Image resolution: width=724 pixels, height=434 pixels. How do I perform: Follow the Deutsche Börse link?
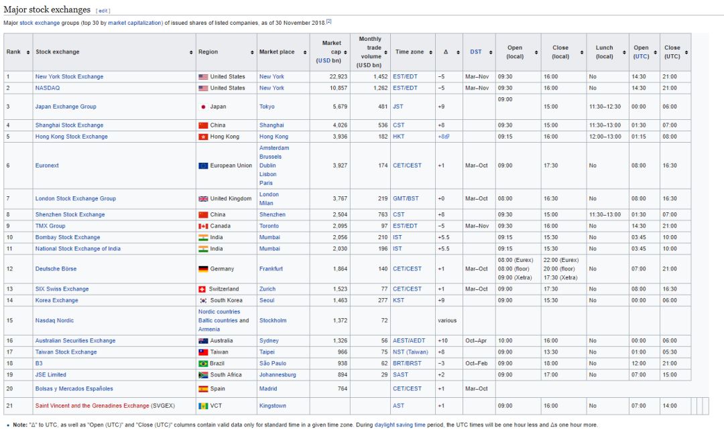pyautogui.click(x=56, y=269)
